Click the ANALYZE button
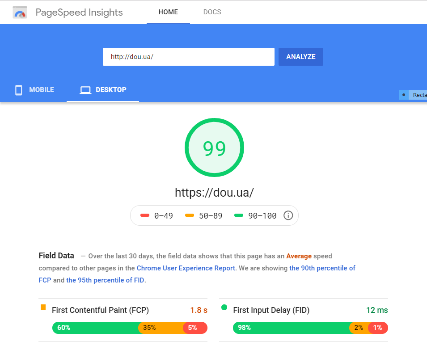 pyautogui.click(x=301, y=57)
